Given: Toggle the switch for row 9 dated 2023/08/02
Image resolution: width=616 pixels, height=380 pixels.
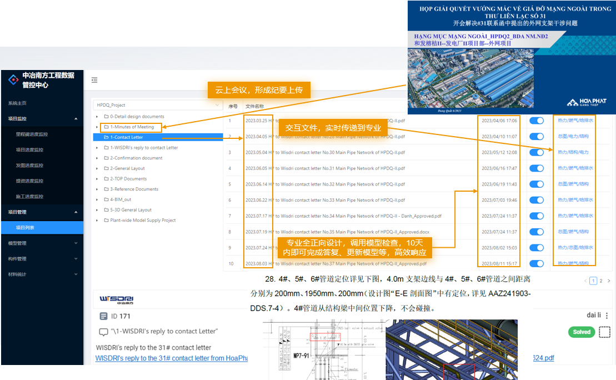Looking at the screenshot, I should coord(536,248).
